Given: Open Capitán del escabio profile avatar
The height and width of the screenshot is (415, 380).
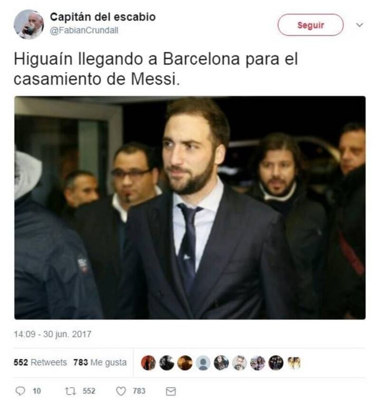Looking at the screenshot, I should click(29, 24).
